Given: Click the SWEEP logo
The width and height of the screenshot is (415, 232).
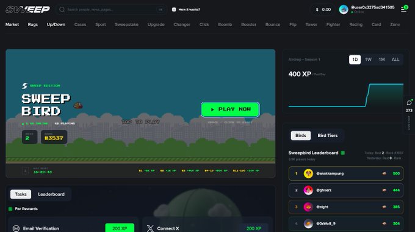Looking at the screenshot, I should coord(27,10).
